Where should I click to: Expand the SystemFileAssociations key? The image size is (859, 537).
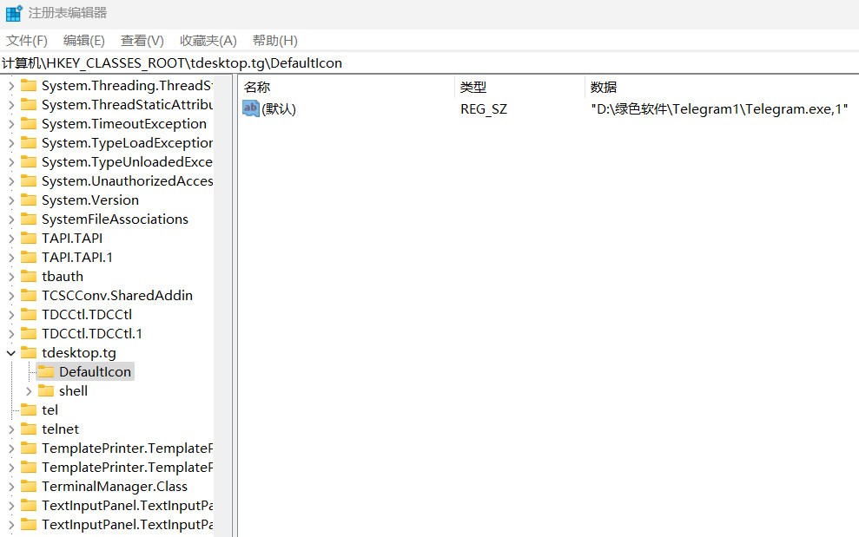pos(11,219)
